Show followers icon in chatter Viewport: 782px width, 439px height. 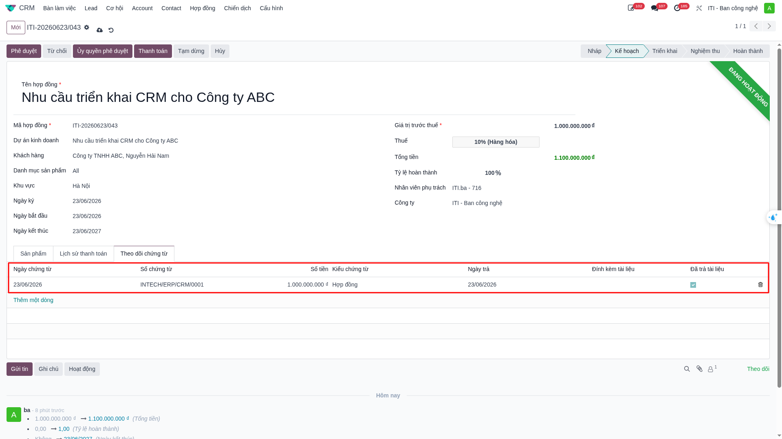[712, 369]
